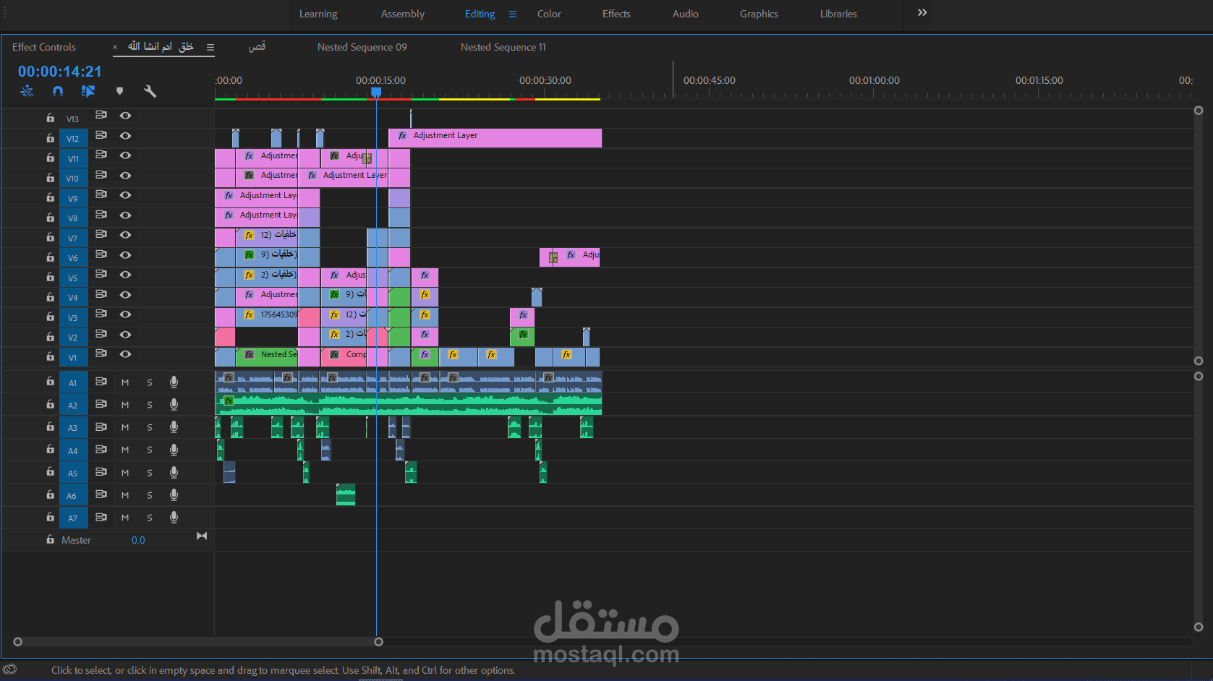Enable voice-over record on A1
Image resolution: width=1213 pixels, height=681 pixels.
pos(174,382)
